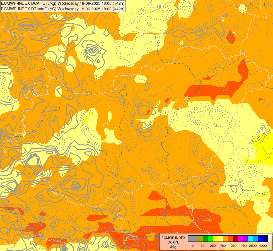This screenshot has width=273, height=251.
Task: Select the legend scale value 250
Action: coord(213,246)
